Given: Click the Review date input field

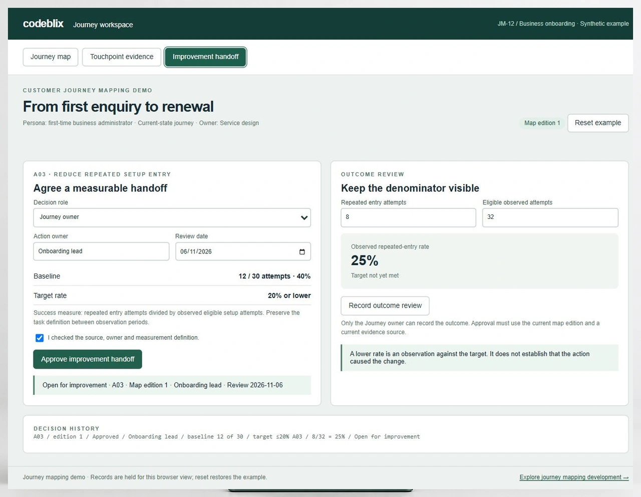Looking at the screenshot, I should coord(243,252).
